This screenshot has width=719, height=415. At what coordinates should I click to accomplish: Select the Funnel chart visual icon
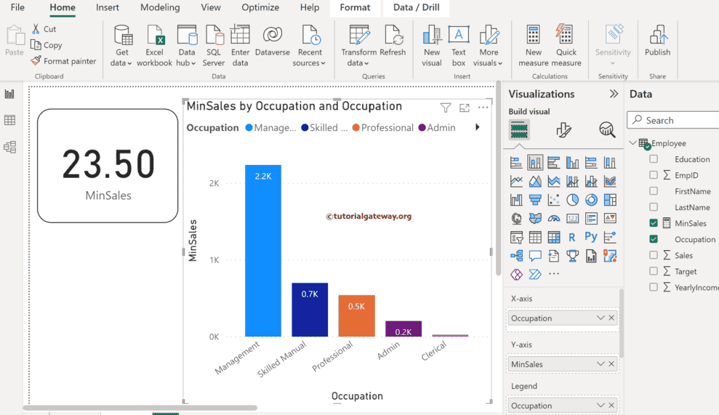(x=535, y=200)
